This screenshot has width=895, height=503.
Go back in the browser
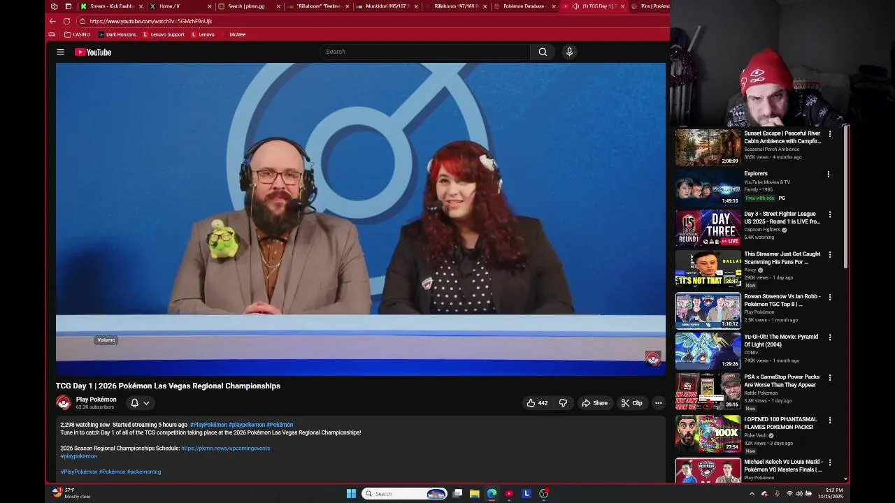52,21
